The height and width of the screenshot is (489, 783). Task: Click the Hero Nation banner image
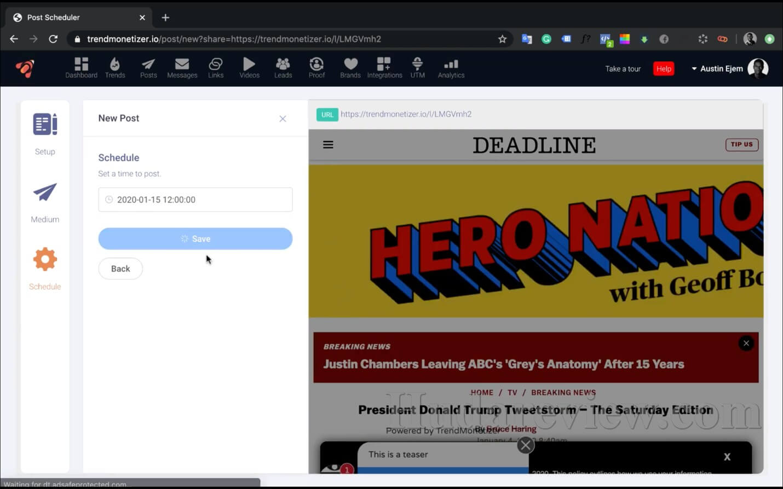[x=536, y=241]
